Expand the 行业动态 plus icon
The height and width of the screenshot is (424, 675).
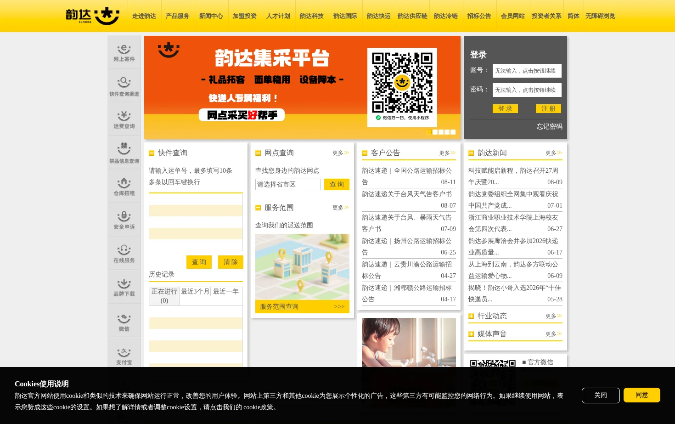[x=471, y=316]
